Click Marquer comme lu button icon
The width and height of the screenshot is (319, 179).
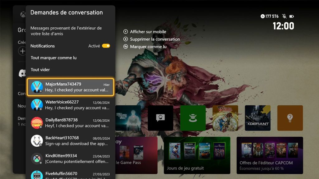[x=126, y=47]
